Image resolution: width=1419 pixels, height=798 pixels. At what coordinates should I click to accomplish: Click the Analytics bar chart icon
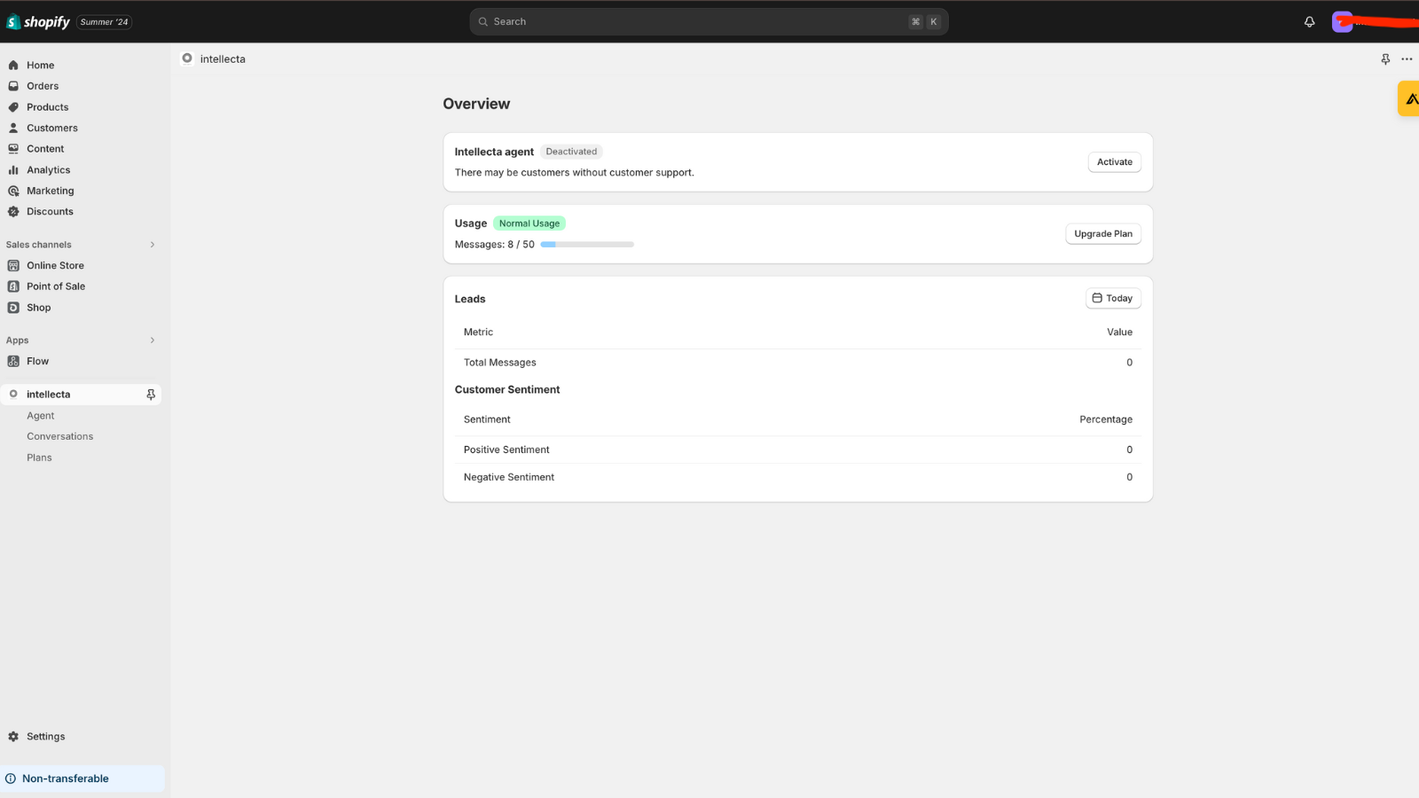tap(13, 169)
